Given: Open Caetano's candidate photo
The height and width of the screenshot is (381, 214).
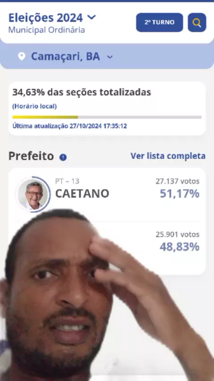Looking at the screenshot, I should [34, 194].
